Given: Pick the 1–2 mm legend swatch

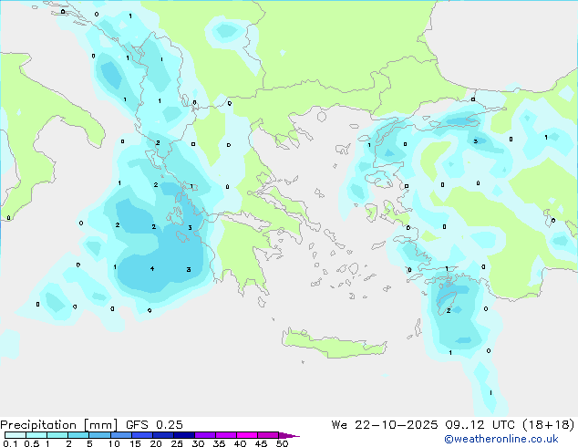Looking at the screenshot, I should click(x=57, y=435).
